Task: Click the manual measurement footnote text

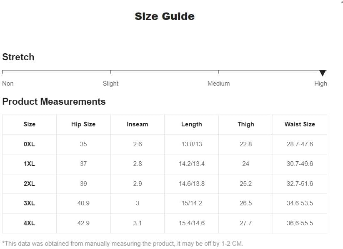Action: point(123,244)
